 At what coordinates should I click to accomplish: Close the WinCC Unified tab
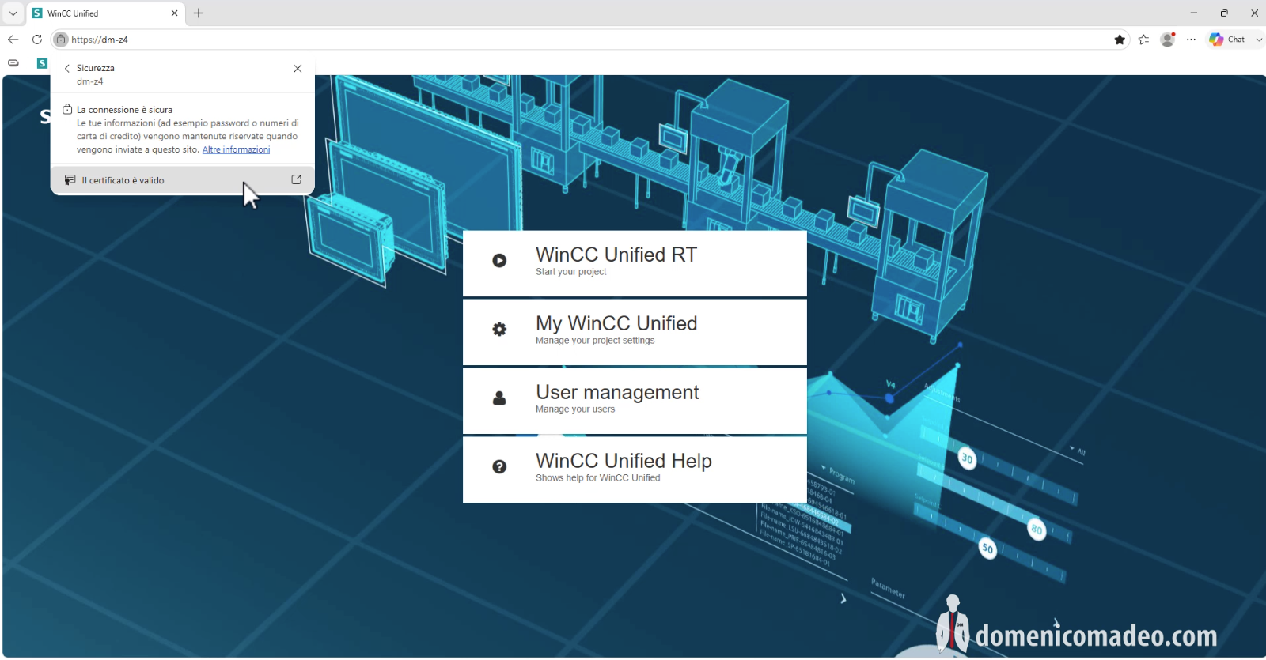coord(175,13)
